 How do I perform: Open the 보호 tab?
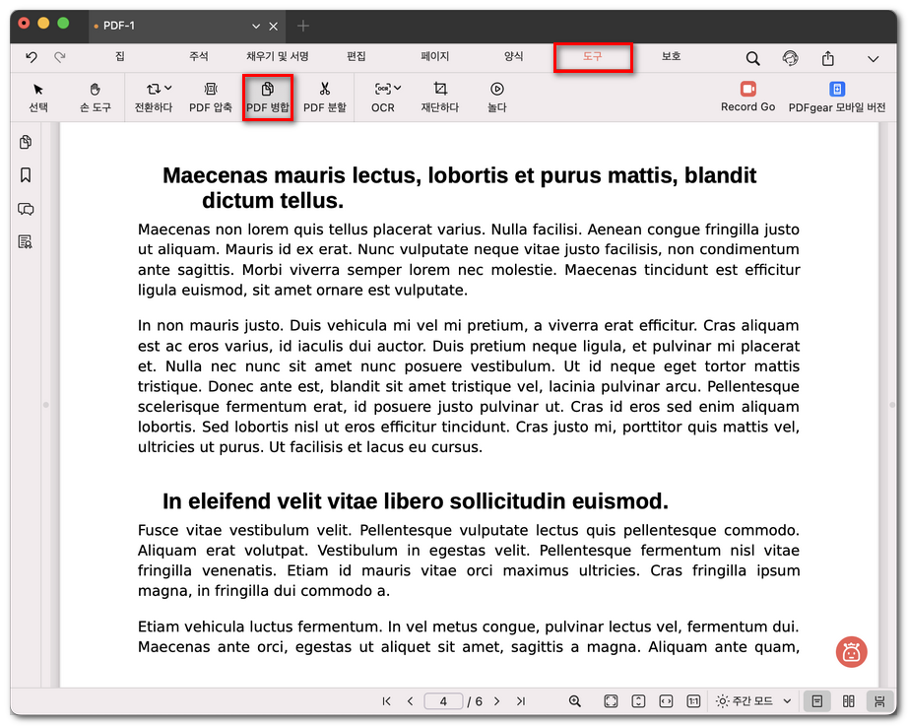click(x=671, y=57)
